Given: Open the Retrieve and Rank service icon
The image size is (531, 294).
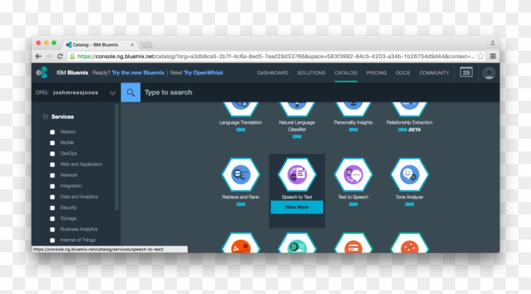Looking at the screenshot, I should (240, 174).
